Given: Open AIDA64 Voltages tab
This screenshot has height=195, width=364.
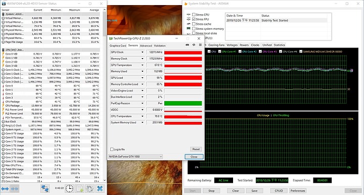Looking at the screenshot, I should (232, 45).
